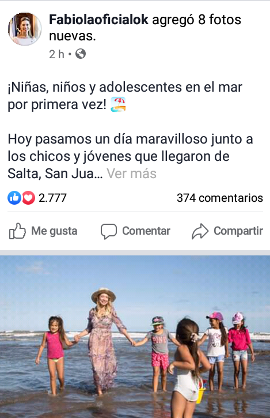270x418 pixels.
Task: Open Fabiolaoficialok's profile picture
Action: (x=25, y=29)
